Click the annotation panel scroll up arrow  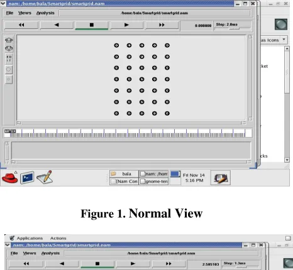pyautogui.click(x=7, y=144)
